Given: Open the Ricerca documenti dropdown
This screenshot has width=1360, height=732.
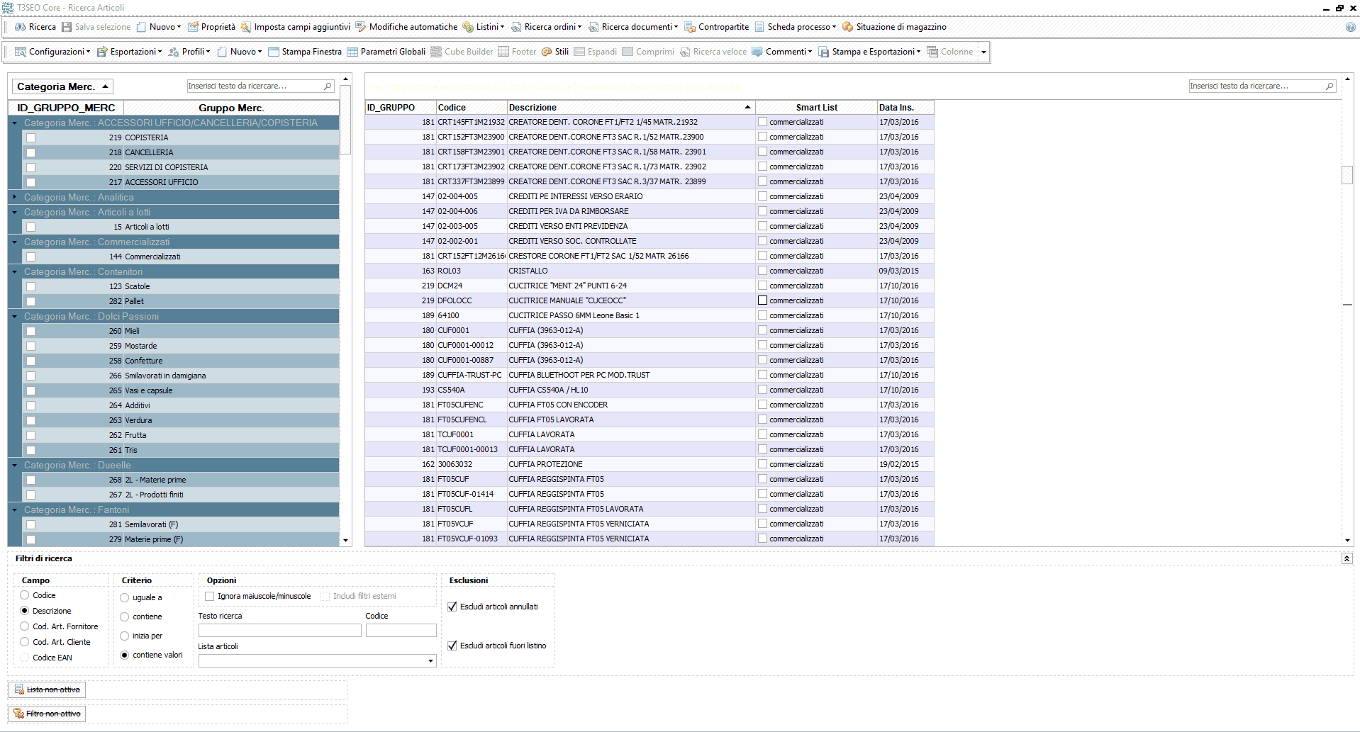Looking at the screenshot, I should pos(633,27).
